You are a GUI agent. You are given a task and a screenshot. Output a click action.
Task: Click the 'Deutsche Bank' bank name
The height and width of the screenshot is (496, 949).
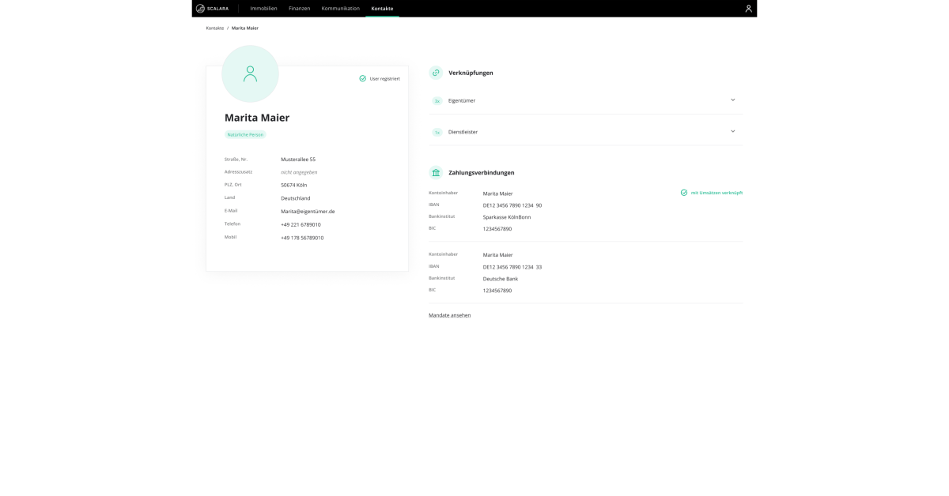(x=501, y=279)
